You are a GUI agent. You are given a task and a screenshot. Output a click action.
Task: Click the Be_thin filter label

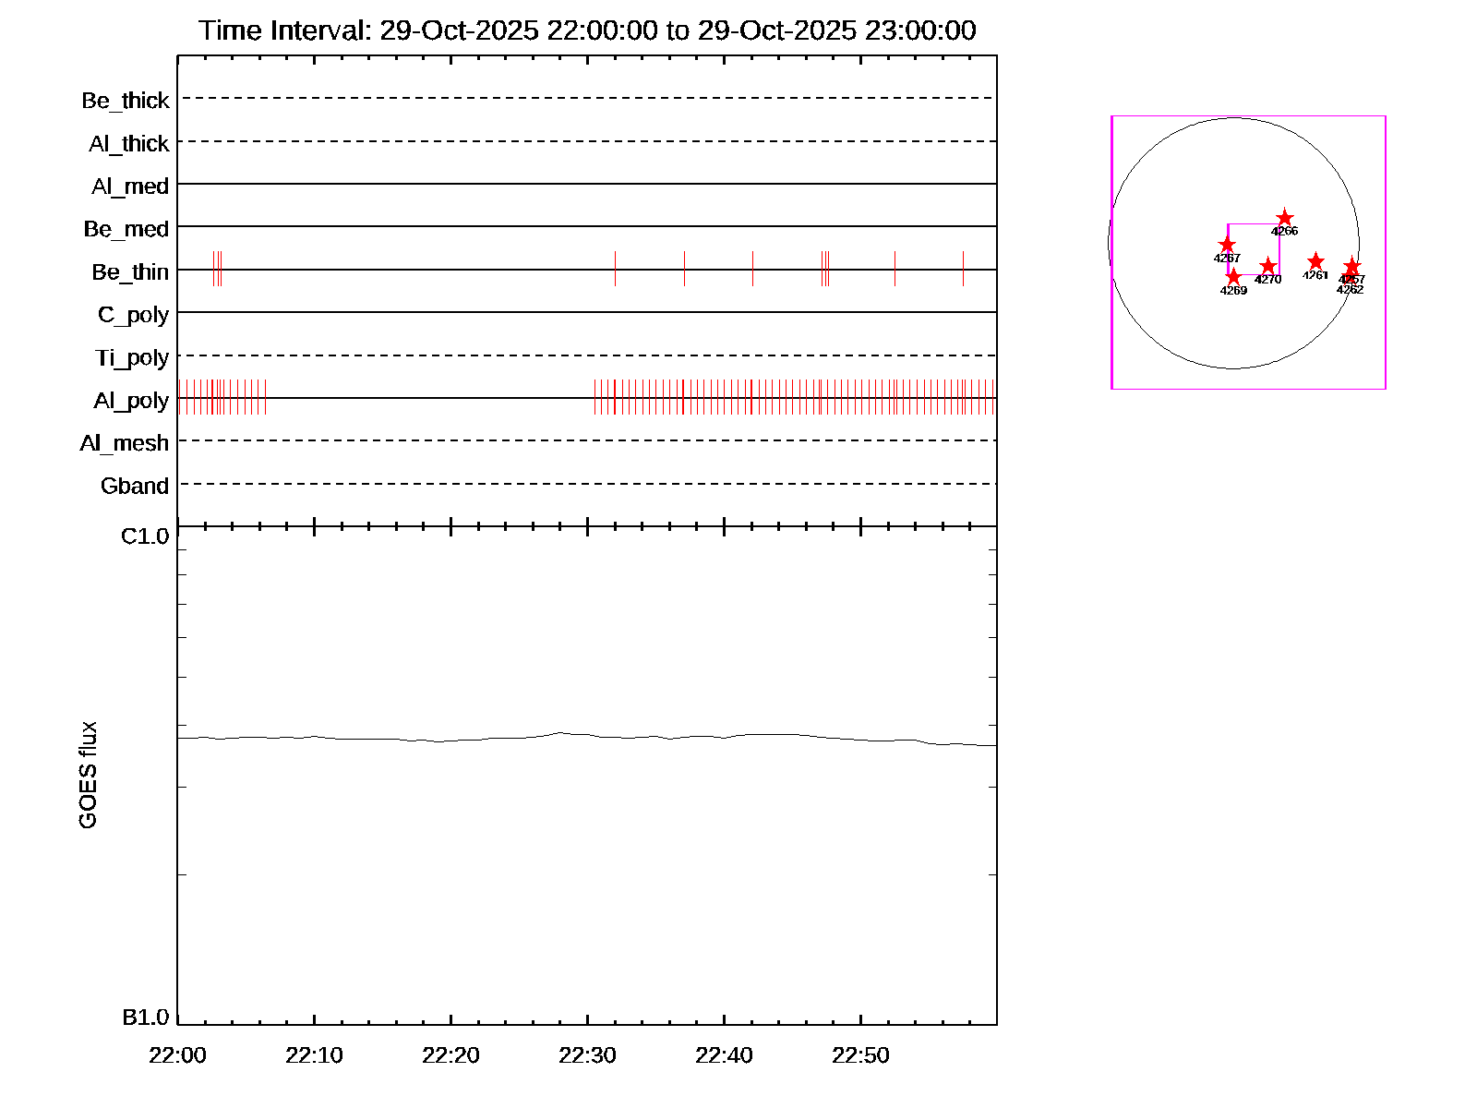pos(130,272)
